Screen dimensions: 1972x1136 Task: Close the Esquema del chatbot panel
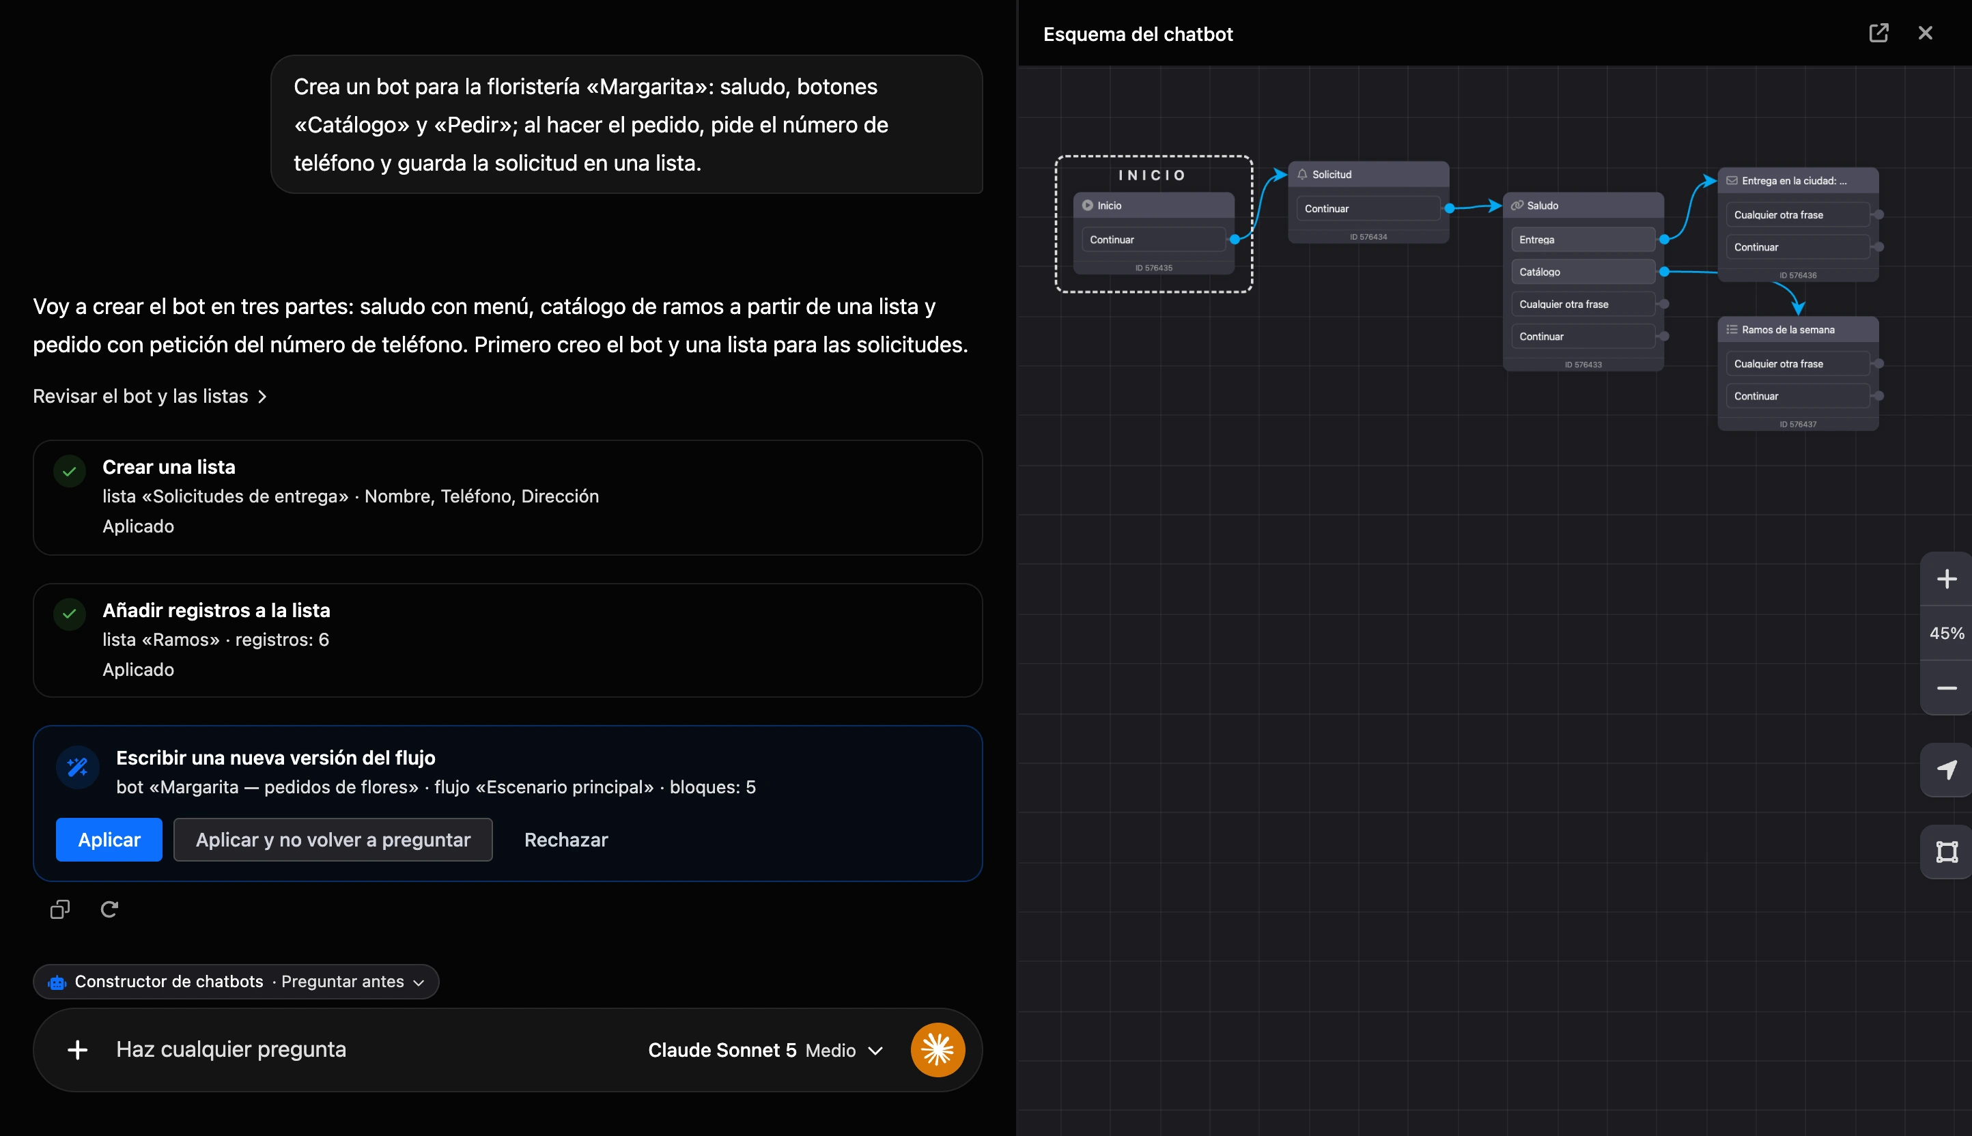[1925, 33]
